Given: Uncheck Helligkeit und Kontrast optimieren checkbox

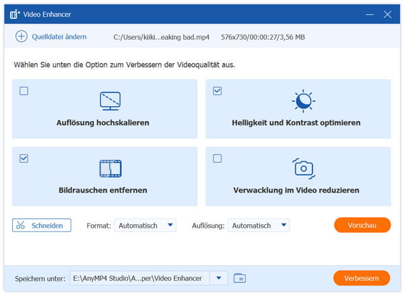Looking at the screenshot, I should (x=217, y=91).
